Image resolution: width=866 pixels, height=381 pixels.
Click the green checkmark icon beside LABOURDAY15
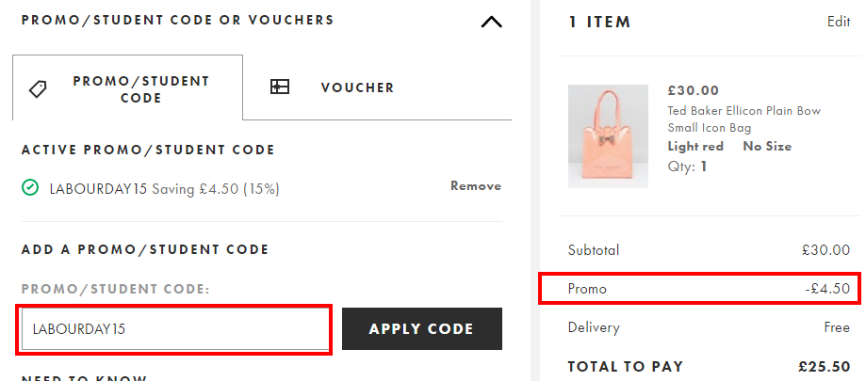pyautogui.click(x=30, y=188)
